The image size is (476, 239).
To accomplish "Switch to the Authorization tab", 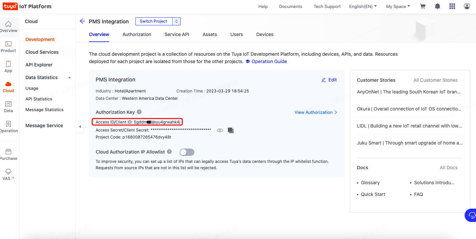I will (137, 34).
